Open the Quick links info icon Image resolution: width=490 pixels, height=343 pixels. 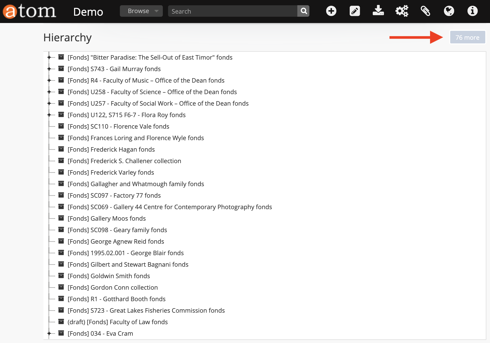472,11
